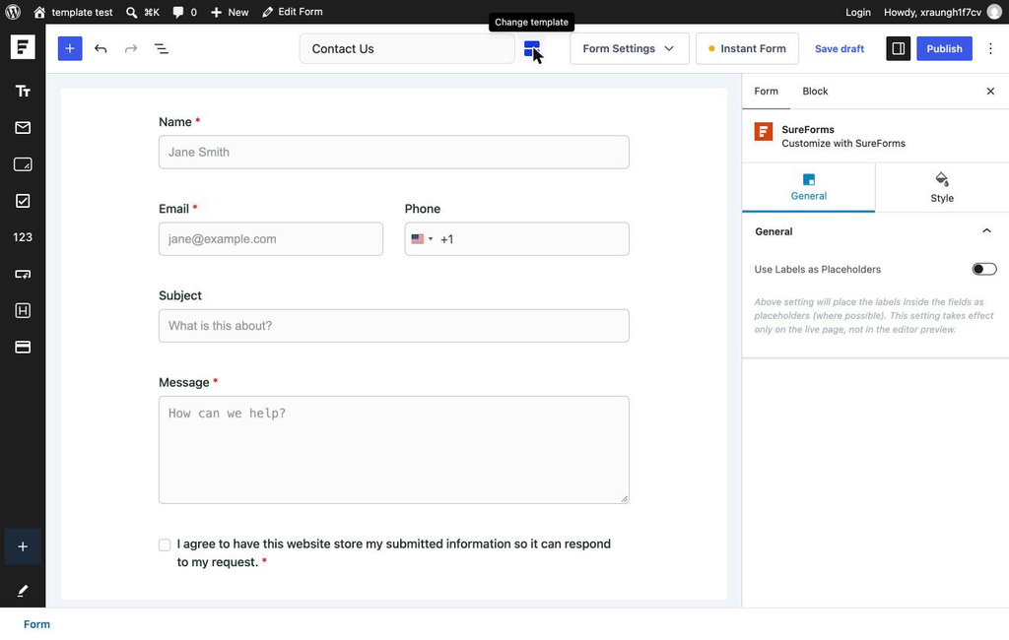Image resolution: width=1009 pixels, height=640 pixels.
Task: Click the Change template icon
Action: pyautogui.click(x=531, y=49)
